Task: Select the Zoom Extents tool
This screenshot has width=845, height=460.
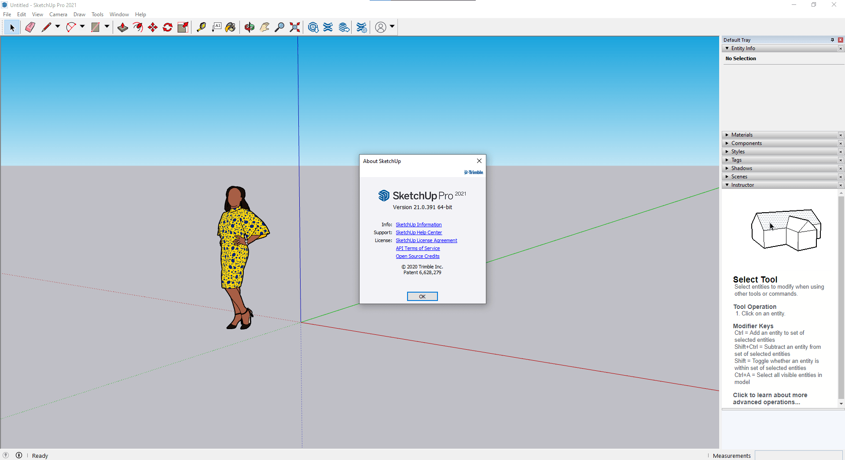Action: pyautogui.click(x=294, y=27)
